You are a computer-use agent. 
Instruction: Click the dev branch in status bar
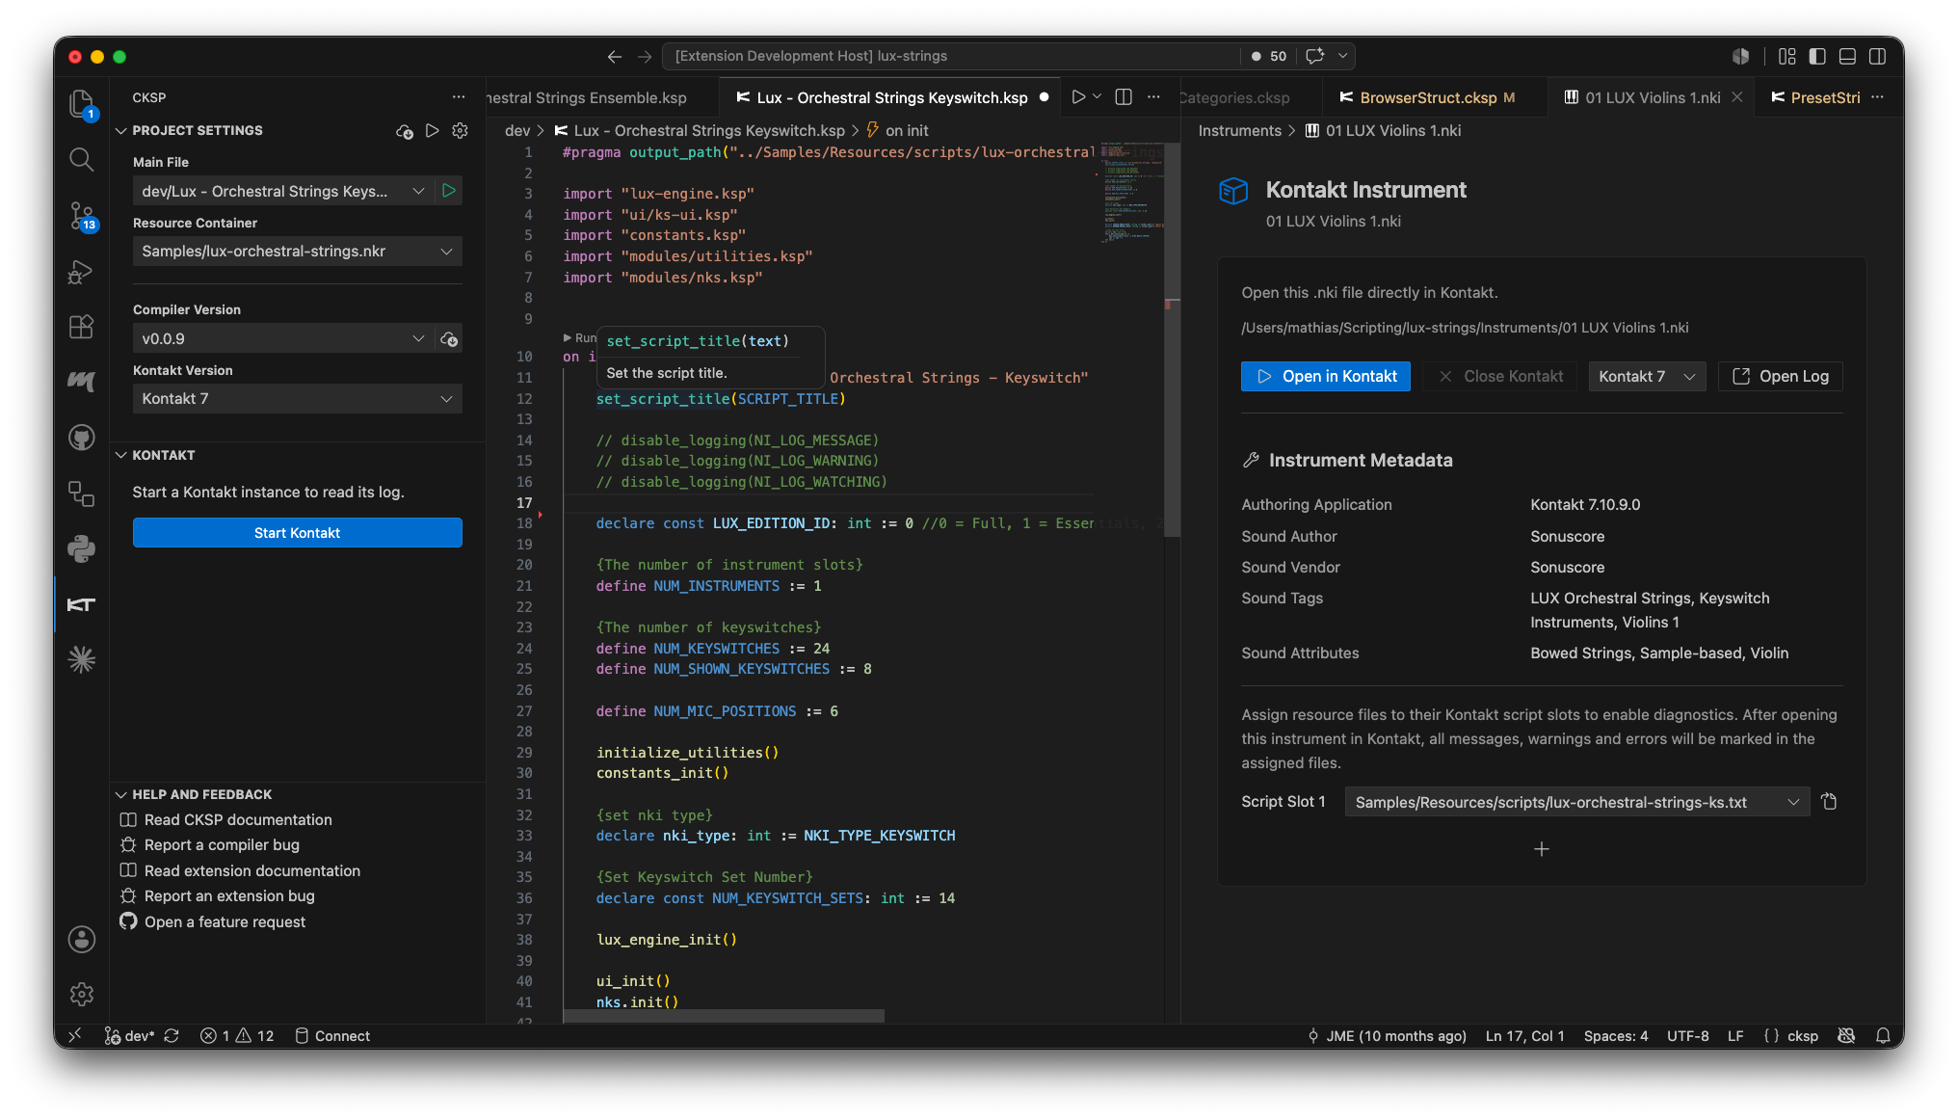[130, 1036]
